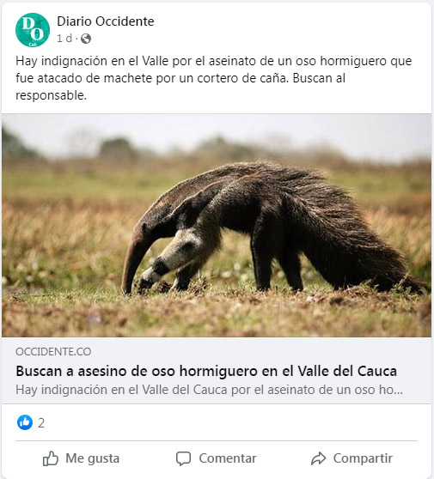Click the blue like reaction icon
The width and height of the screenshot is (434, 479).
pyautogui.click(x=25, y=422)
